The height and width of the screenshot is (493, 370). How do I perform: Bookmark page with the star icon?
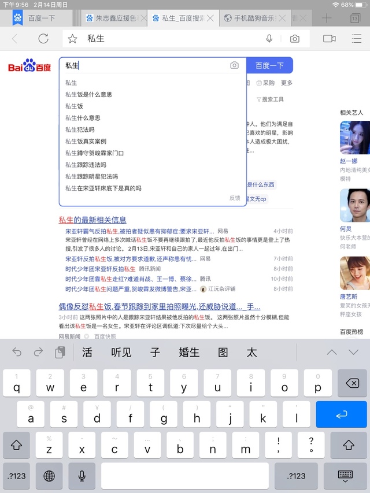[x=72, y=39]
